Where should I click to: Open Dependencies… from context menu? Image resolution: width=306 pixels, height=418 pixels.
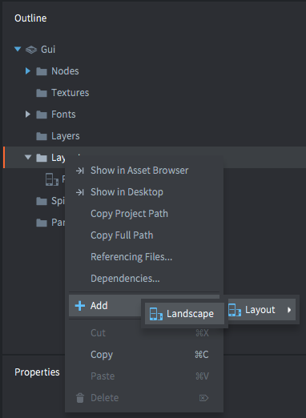pyautogui.click(x=144, y=279)
